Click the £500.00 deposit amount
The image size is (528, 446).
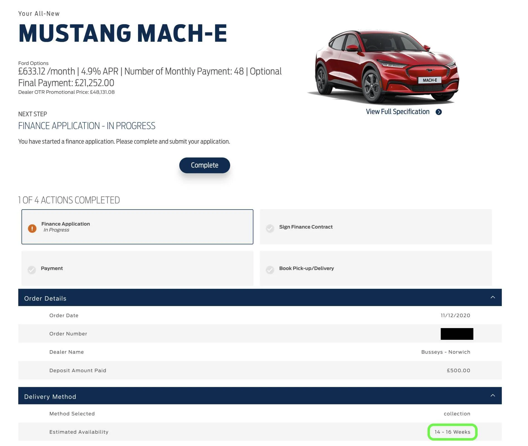click(458, 370)
